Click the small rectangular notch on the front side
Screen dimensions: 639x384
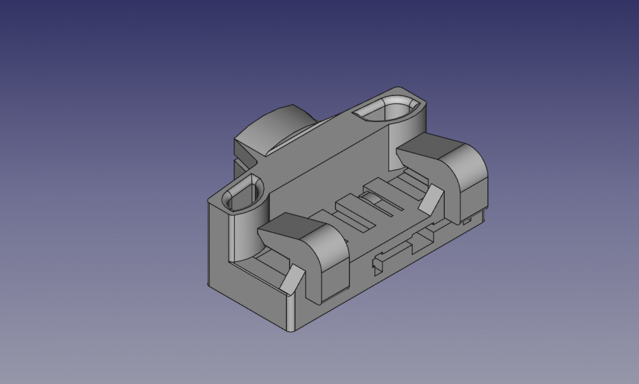377,263
